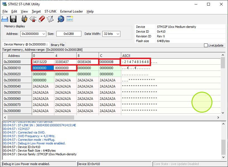Image resolution: width=228 pixels, height=167 pixels.
Task: Click address row 0x20000080
Action: (x=17, y=111)
